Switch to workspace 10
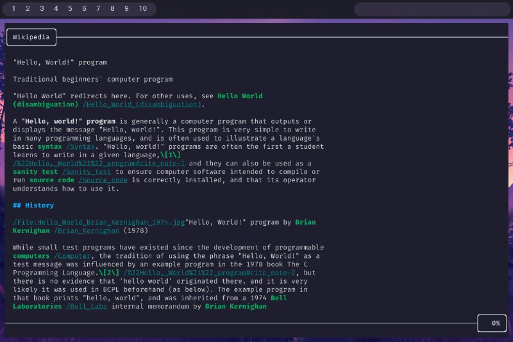The width and height of the screenshot is (513, 342). [142, 9]
